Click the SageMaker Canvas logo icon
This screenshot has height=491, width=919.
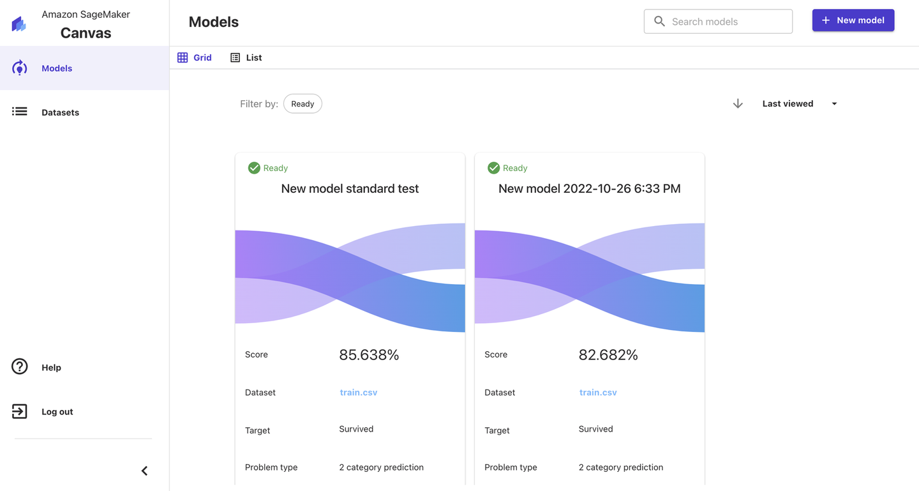tap(19, 24)
